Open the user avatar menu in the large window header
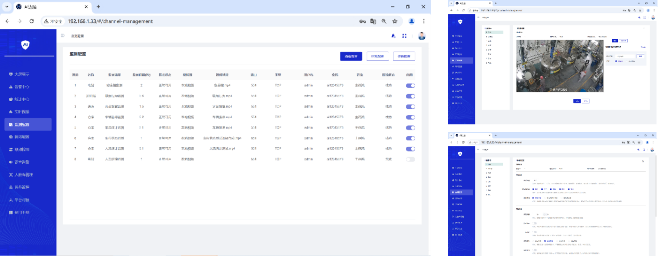 pyautogui.click(x=421, y=36)
